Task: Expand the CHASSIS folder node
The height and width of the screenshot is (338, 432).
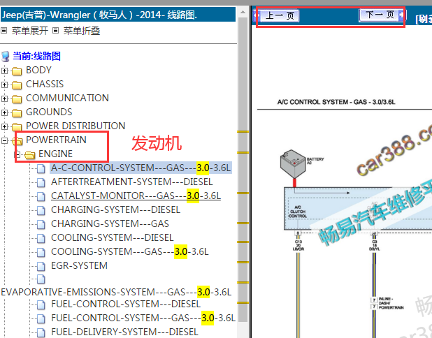Action: coord(4,84)
